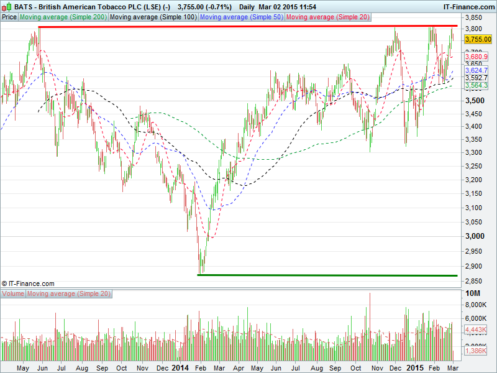
Task: Click the current volume tag 1,386K
Action: point(475,351)
